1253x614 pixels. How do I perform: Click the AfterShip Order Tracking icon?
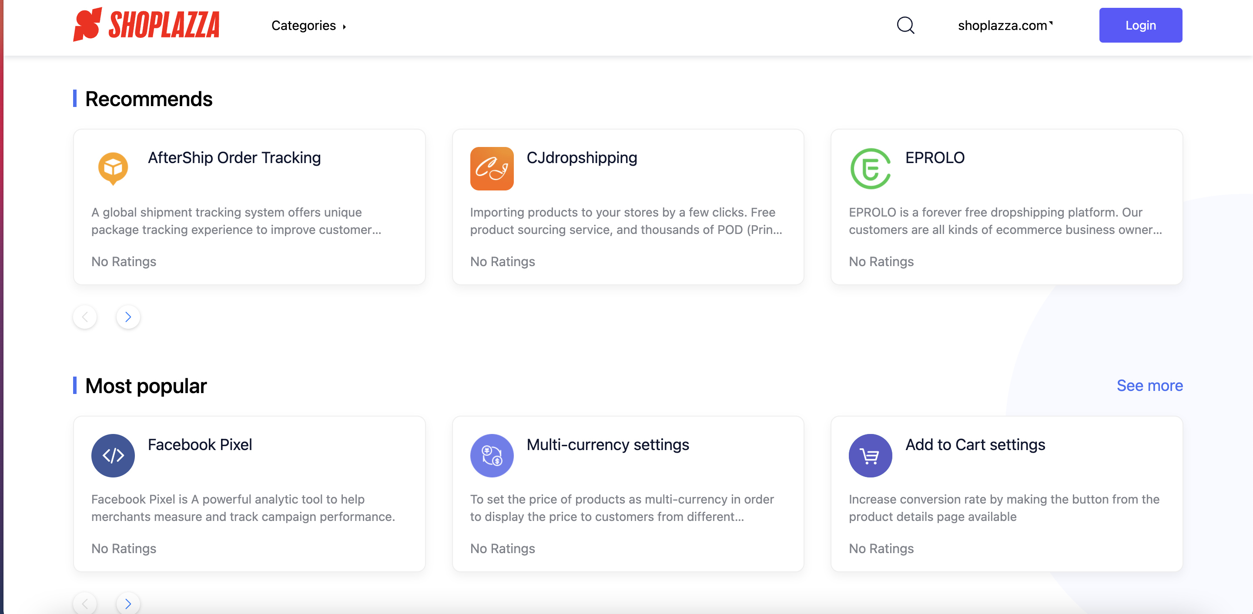click(113, 168)
